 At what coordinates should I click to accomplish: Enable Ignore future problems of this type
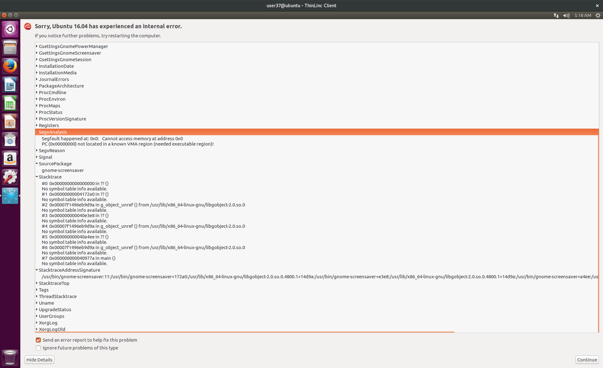38,348
